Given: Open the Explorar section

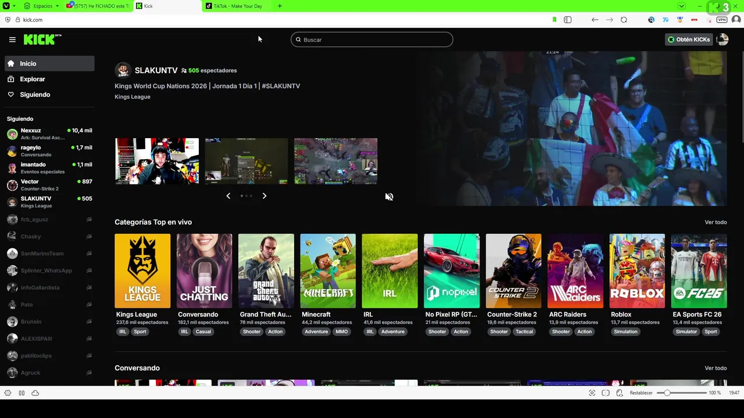Looking at the screenshot, I should pyautogui.click(x=49, y=79).
